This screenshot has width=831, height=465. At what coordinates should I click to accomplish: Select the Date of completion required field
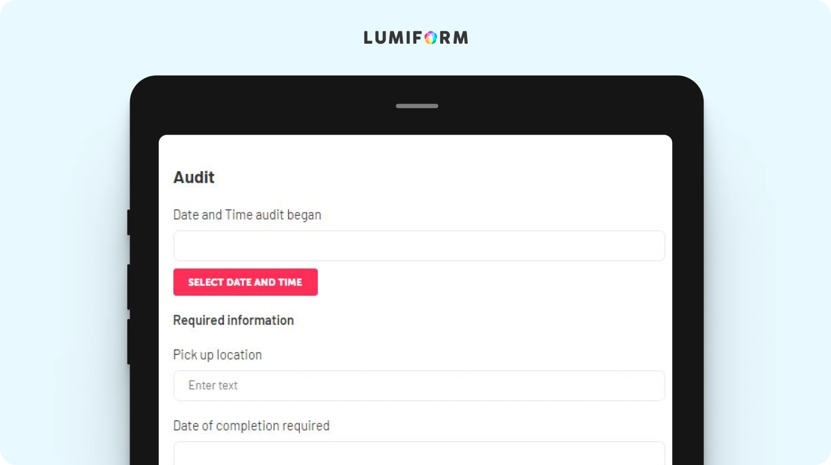pos(419,453)
